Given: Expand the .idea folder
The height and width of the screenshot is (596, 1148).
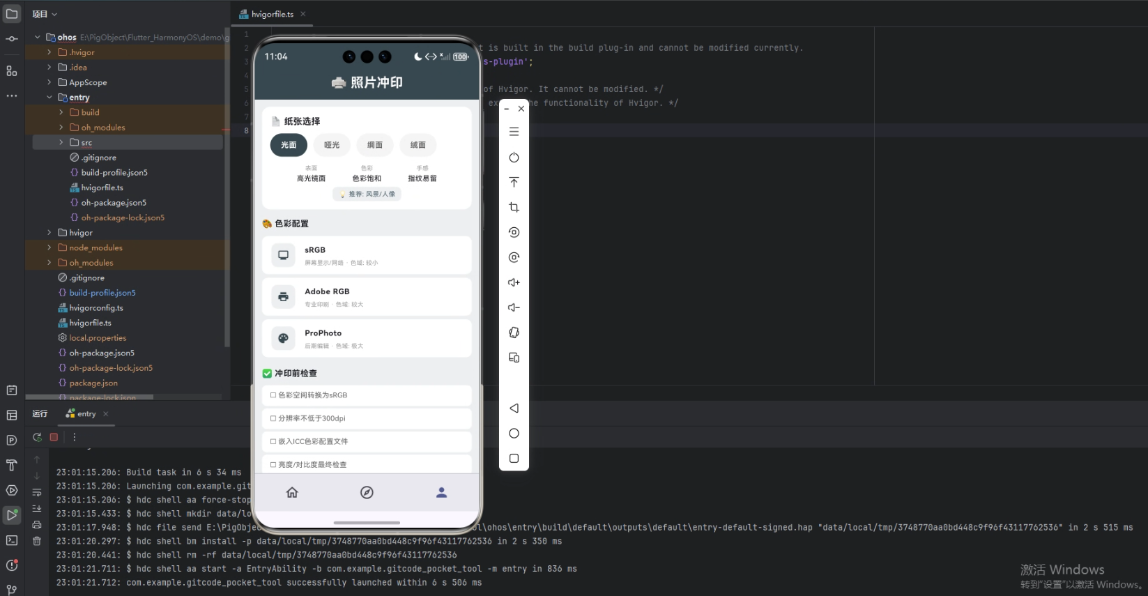Looking at the screenshot, I should 49,68.
